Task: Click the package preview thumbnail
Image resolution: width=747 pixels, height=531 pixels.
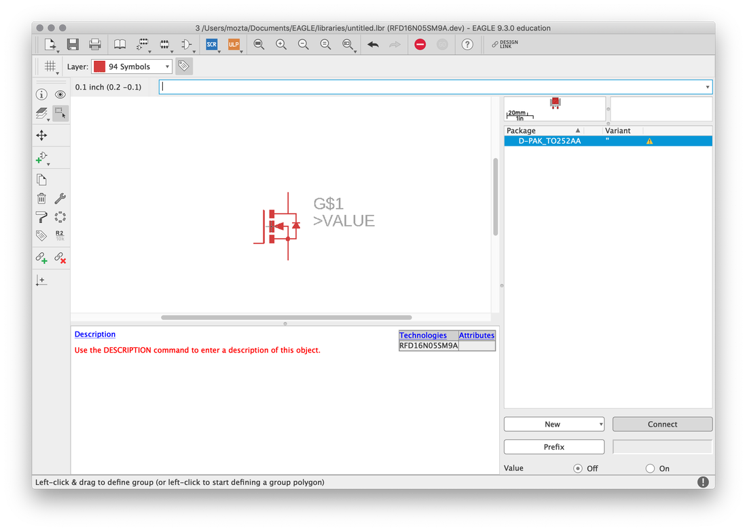Action: (555, 109)
